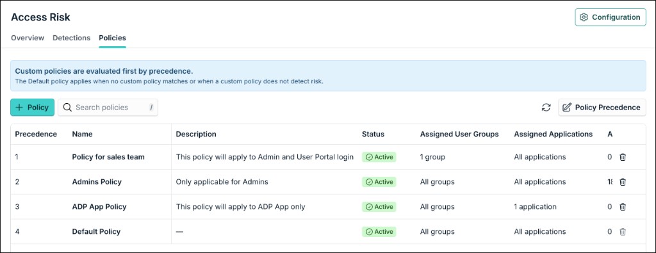Click the sales team policy description text

[x=265, y=157]
